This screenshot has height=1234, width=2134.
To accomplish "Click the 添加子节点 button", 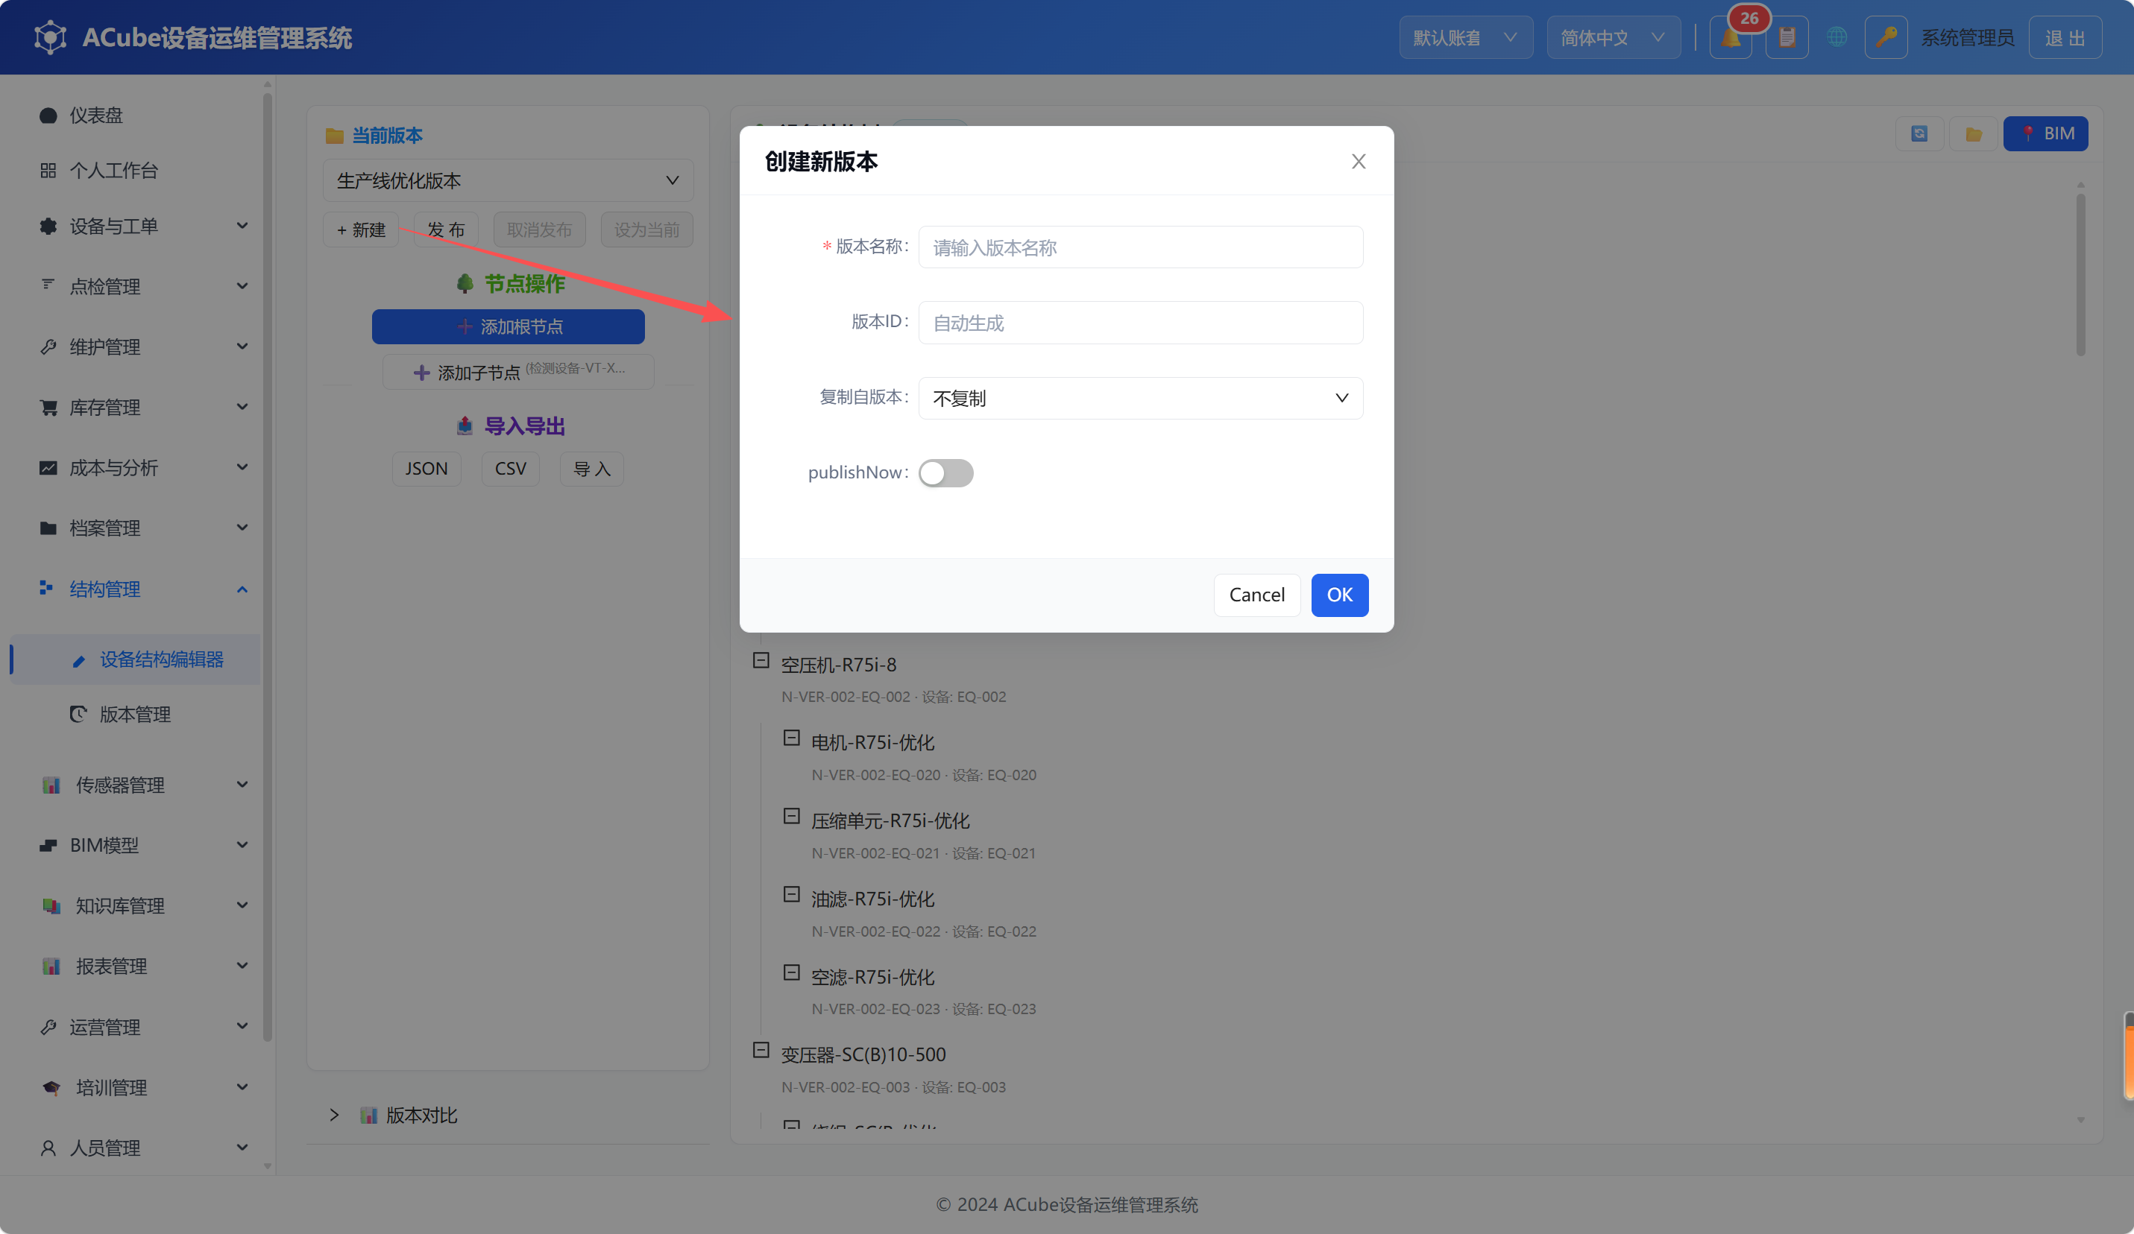I will click(518, 372).
